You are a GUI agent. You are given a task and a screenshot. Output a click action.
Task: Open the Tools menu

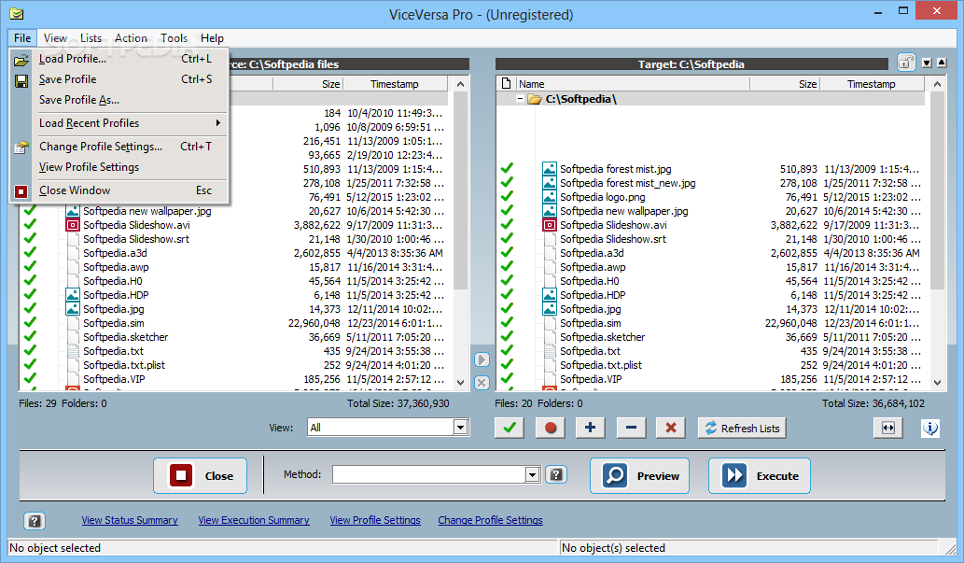(x=174, y=38)
